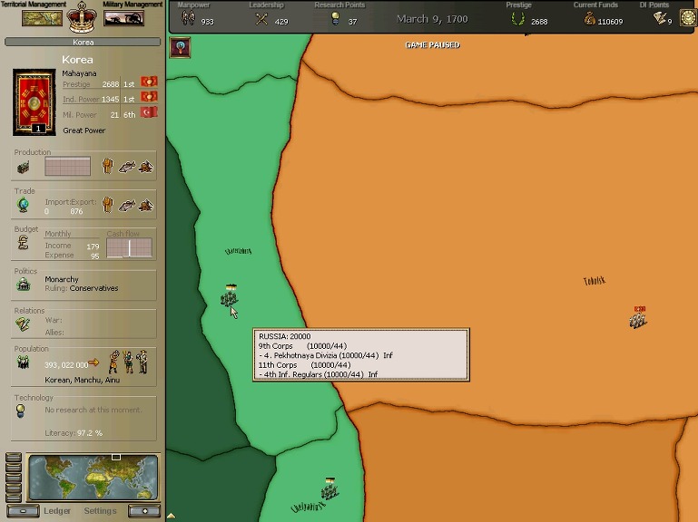
Task: Click the Monarchy government text
Action: [62, 279]
